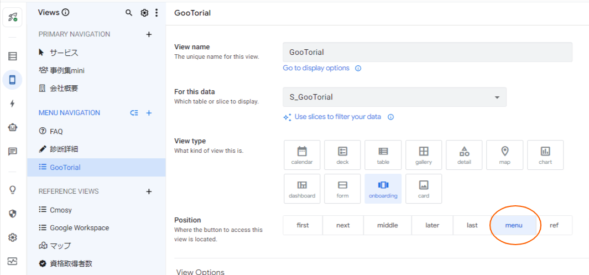Open the Chat apps robot icon
The image size is (589, 275).
coord(13,127)
